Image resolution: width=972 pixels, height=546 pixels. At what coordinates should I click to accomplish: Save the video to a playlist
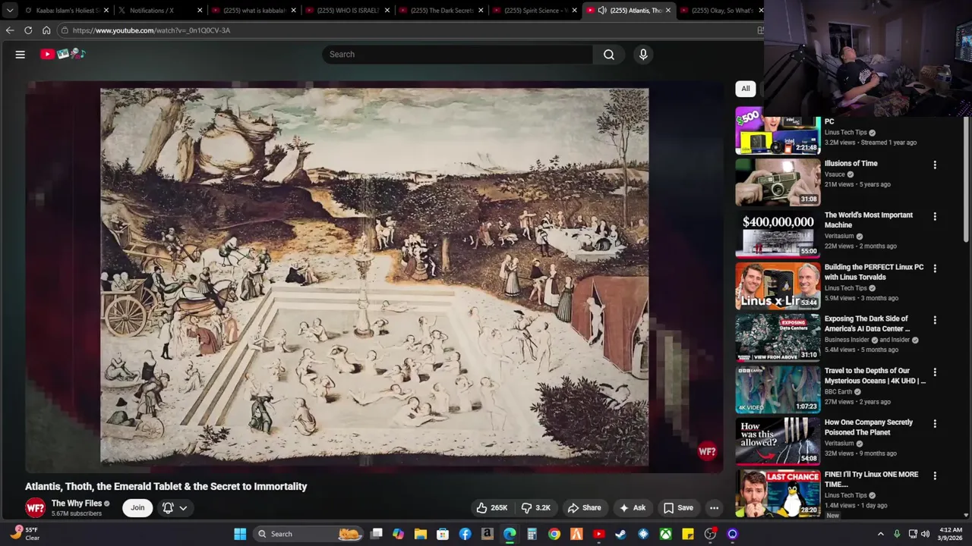tap(678, 508)
